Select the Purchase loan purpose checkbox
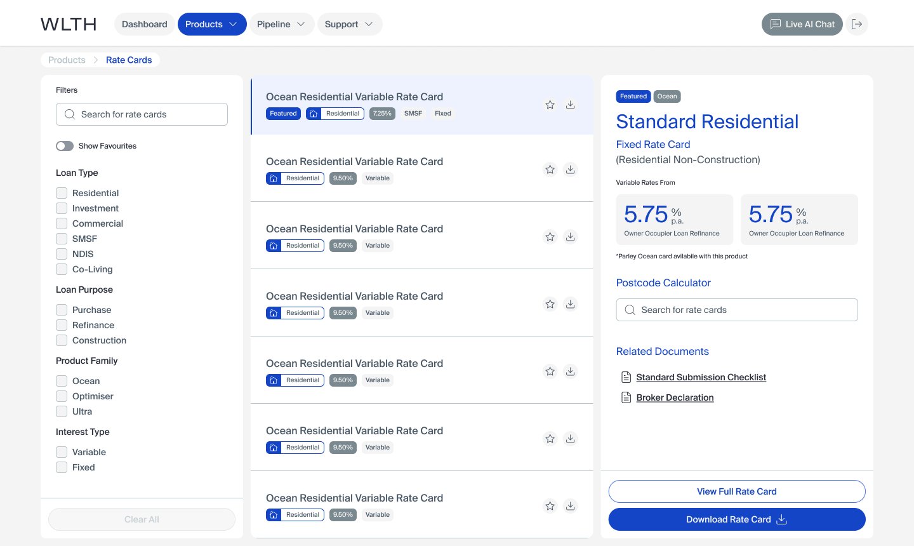This screenshot has height=546, width=914. click(x=62, y=310)
